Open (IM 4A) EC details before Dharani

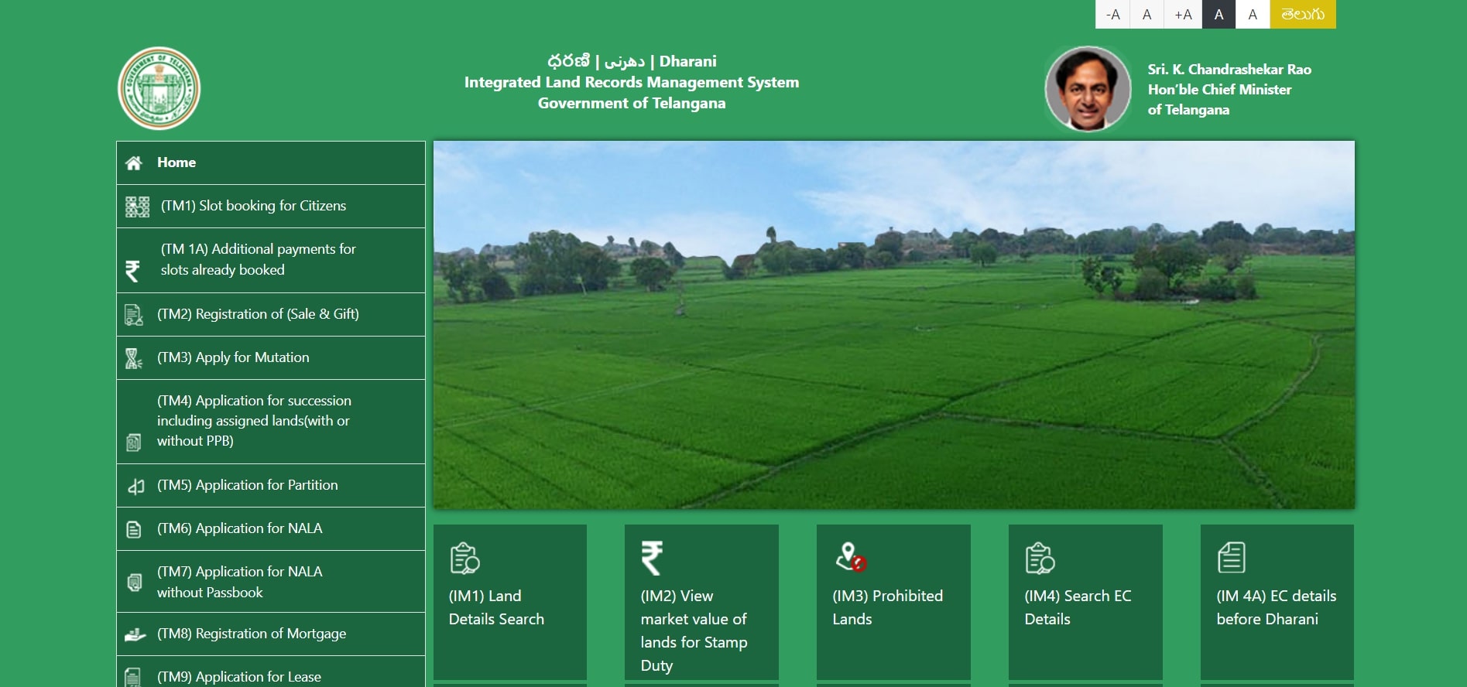(x=1277, y=602)
